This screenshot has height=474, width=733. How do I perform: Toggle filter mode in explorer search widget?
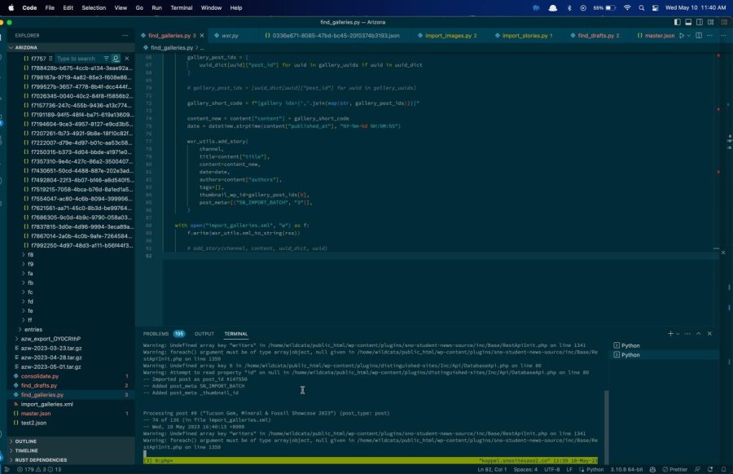click(107, 59)
